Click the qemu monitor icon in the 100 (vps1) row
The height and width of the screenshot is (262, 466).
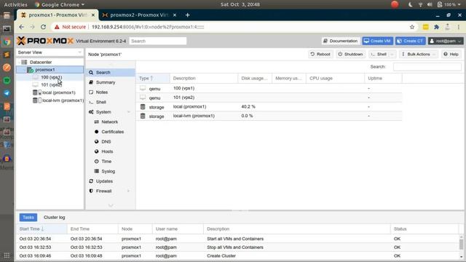143,88
